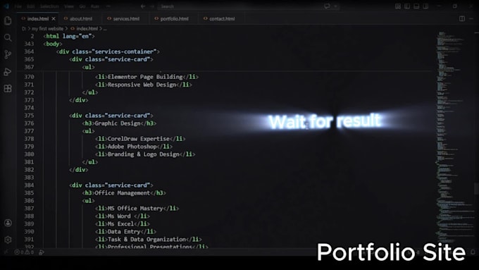Close the index.html tab

click(54, 18)
